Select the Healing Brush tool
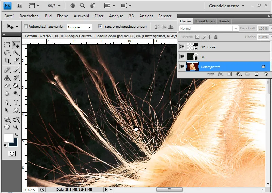Image resolution: width=272 pixels, height=193 pixels. [7, 70]
